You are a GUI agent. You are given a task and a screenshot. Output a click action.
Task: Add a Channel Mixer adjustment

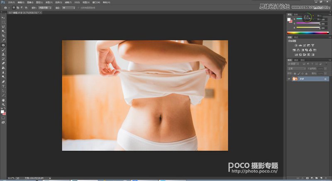(x=310, y=50)
